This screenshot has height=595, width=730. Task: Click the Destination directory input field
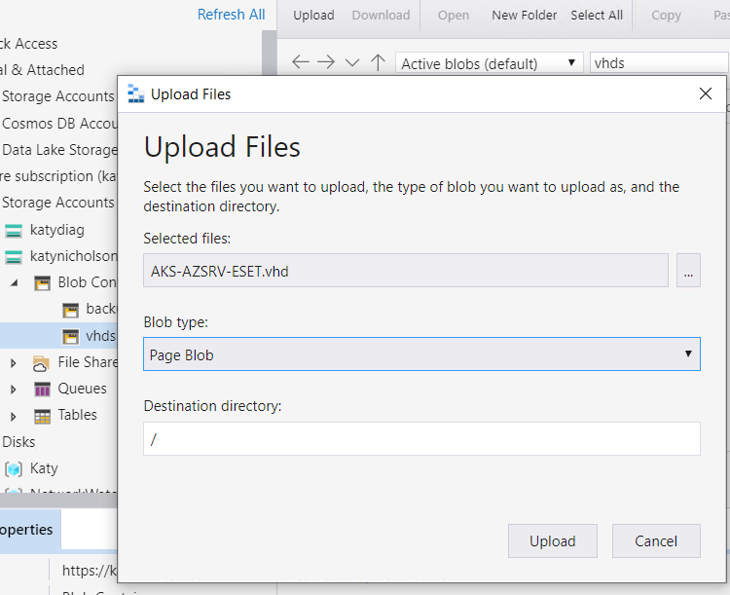click(421, 439)
